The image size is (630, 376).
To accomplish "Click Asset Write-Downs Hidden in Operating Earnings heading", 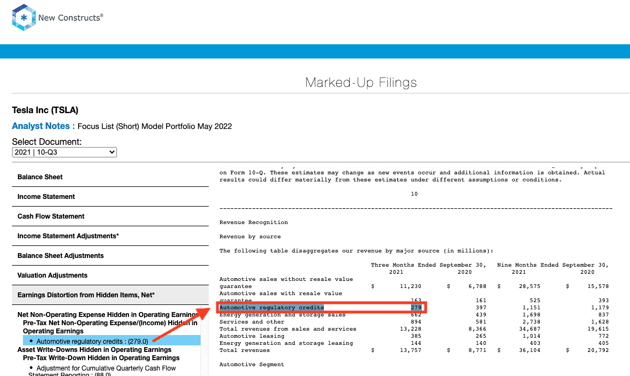I will click(95, 349).
